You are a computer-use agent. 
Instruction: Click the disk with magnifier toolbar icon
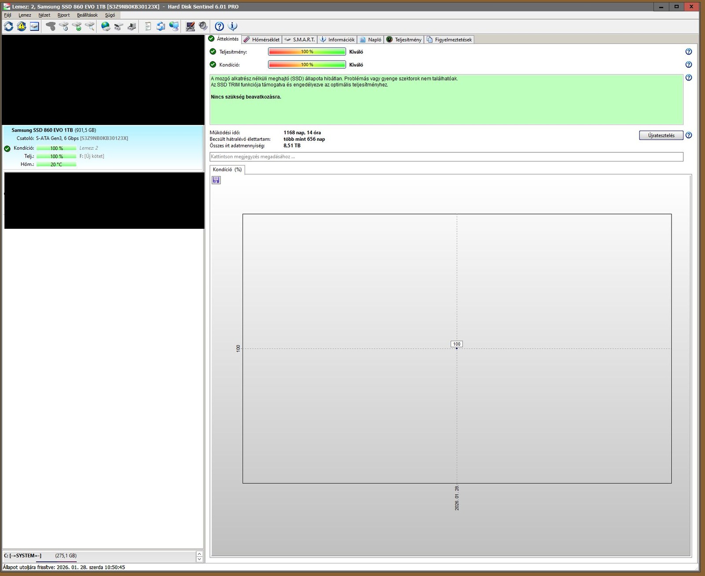click(x=90, y=26)
